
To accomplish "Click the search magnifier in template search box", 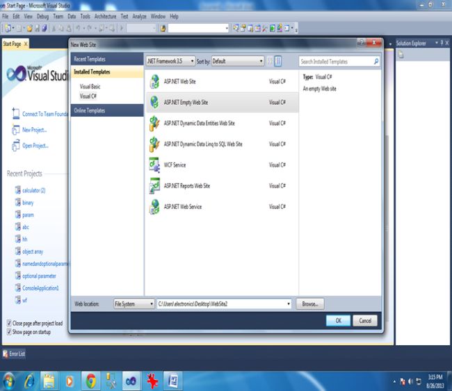I will [x=376, y=61].
